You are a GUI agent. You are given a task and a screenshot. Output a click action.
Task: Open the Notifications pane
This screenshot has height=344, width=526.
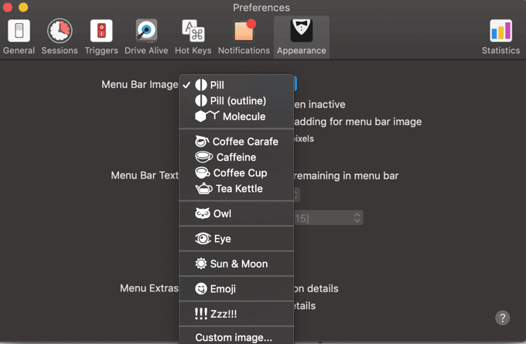[244, 37]
